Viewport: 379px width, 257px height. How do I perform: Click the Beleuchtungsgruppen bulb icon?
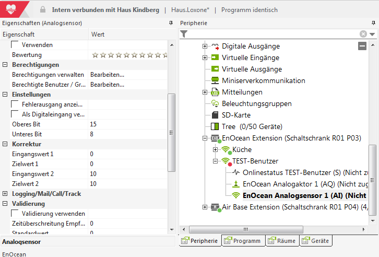click(215, 103)
